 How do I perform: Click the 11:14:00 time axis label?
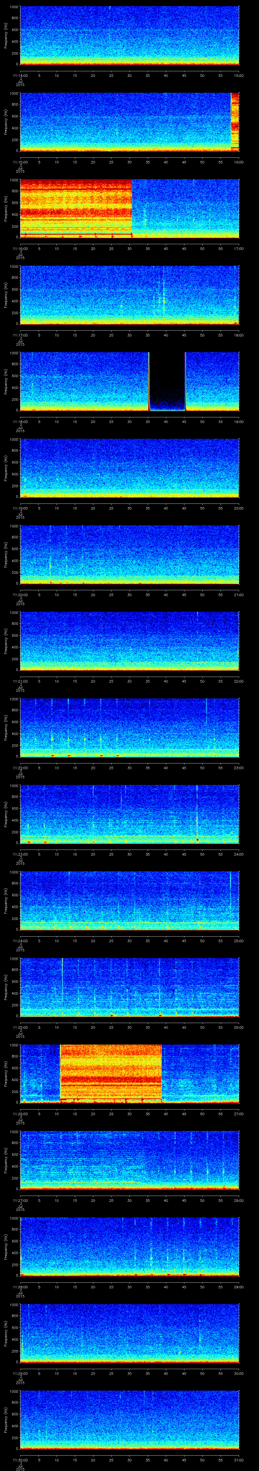click(x=20, y=75)
